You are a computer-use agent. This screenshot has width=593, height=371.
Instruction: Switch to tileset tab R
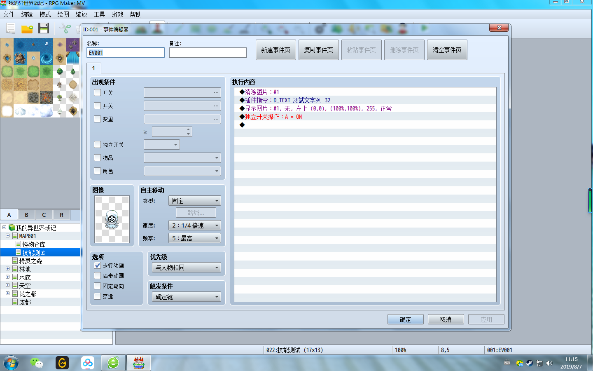point(61,215)
